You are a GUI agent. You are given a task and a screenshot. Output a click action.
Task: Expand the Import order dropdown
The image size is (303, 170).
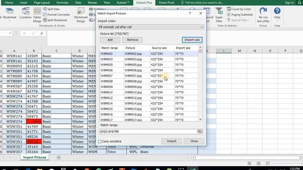click(x=202, y=27)
